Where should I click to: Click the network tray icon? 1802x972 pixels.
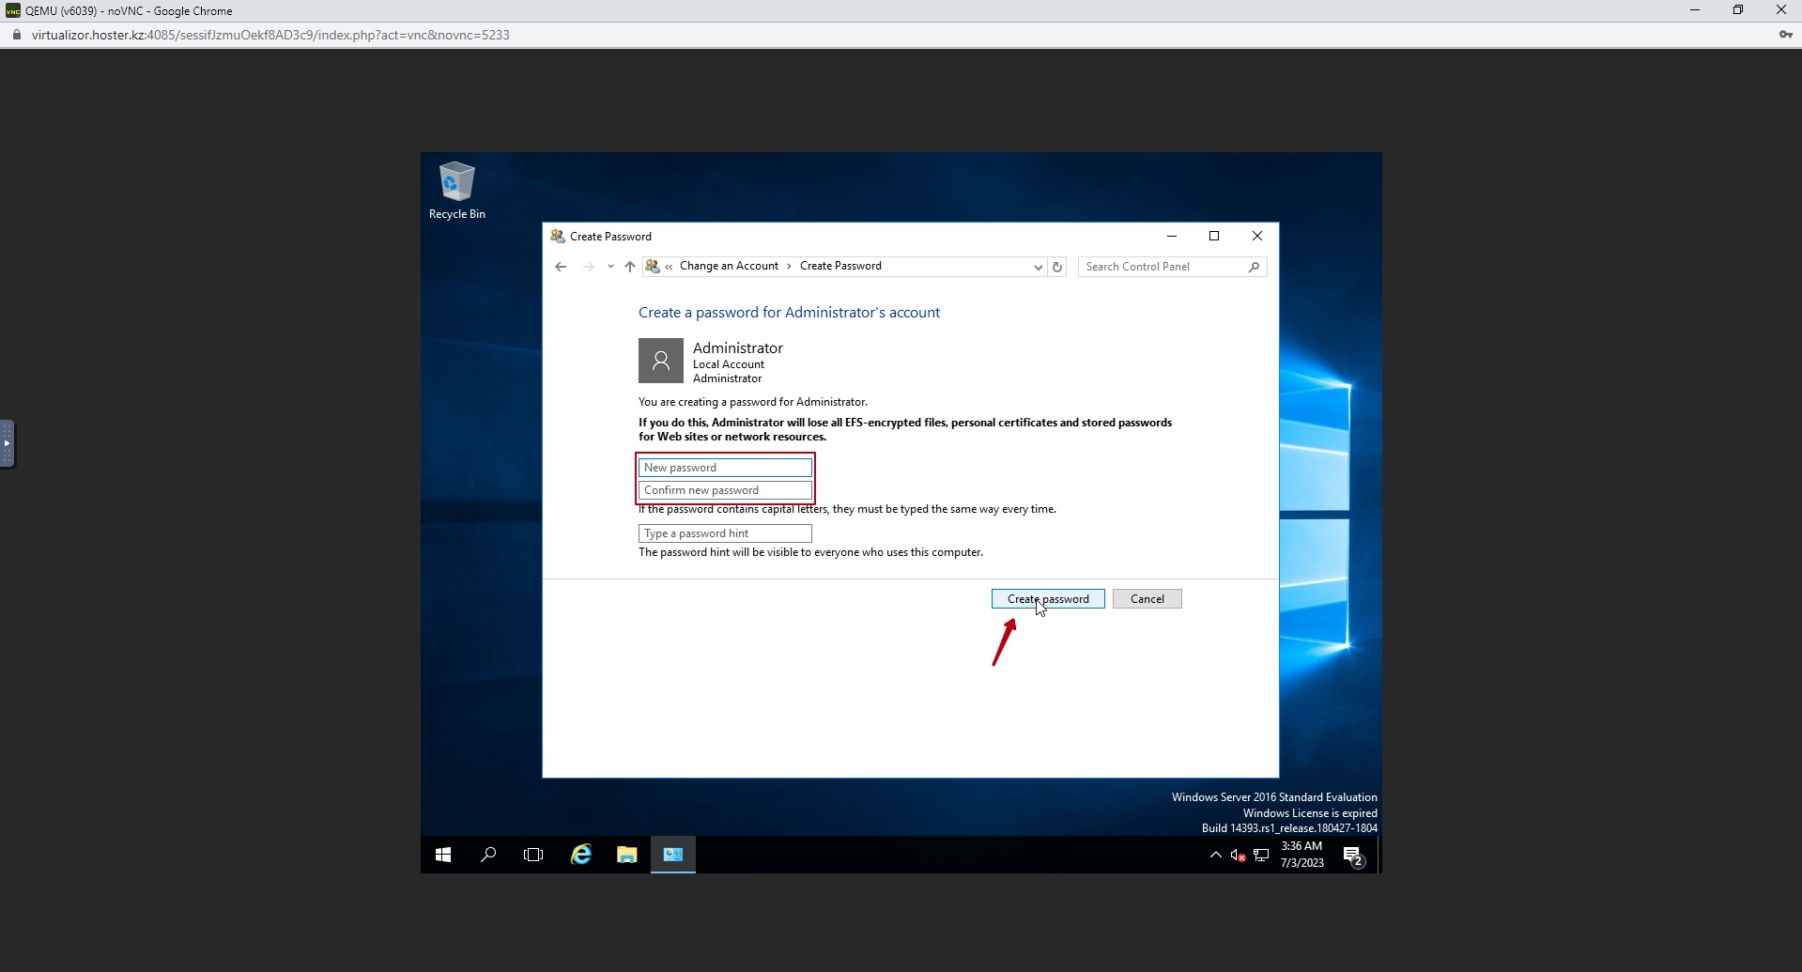(x=1261, y=855)
